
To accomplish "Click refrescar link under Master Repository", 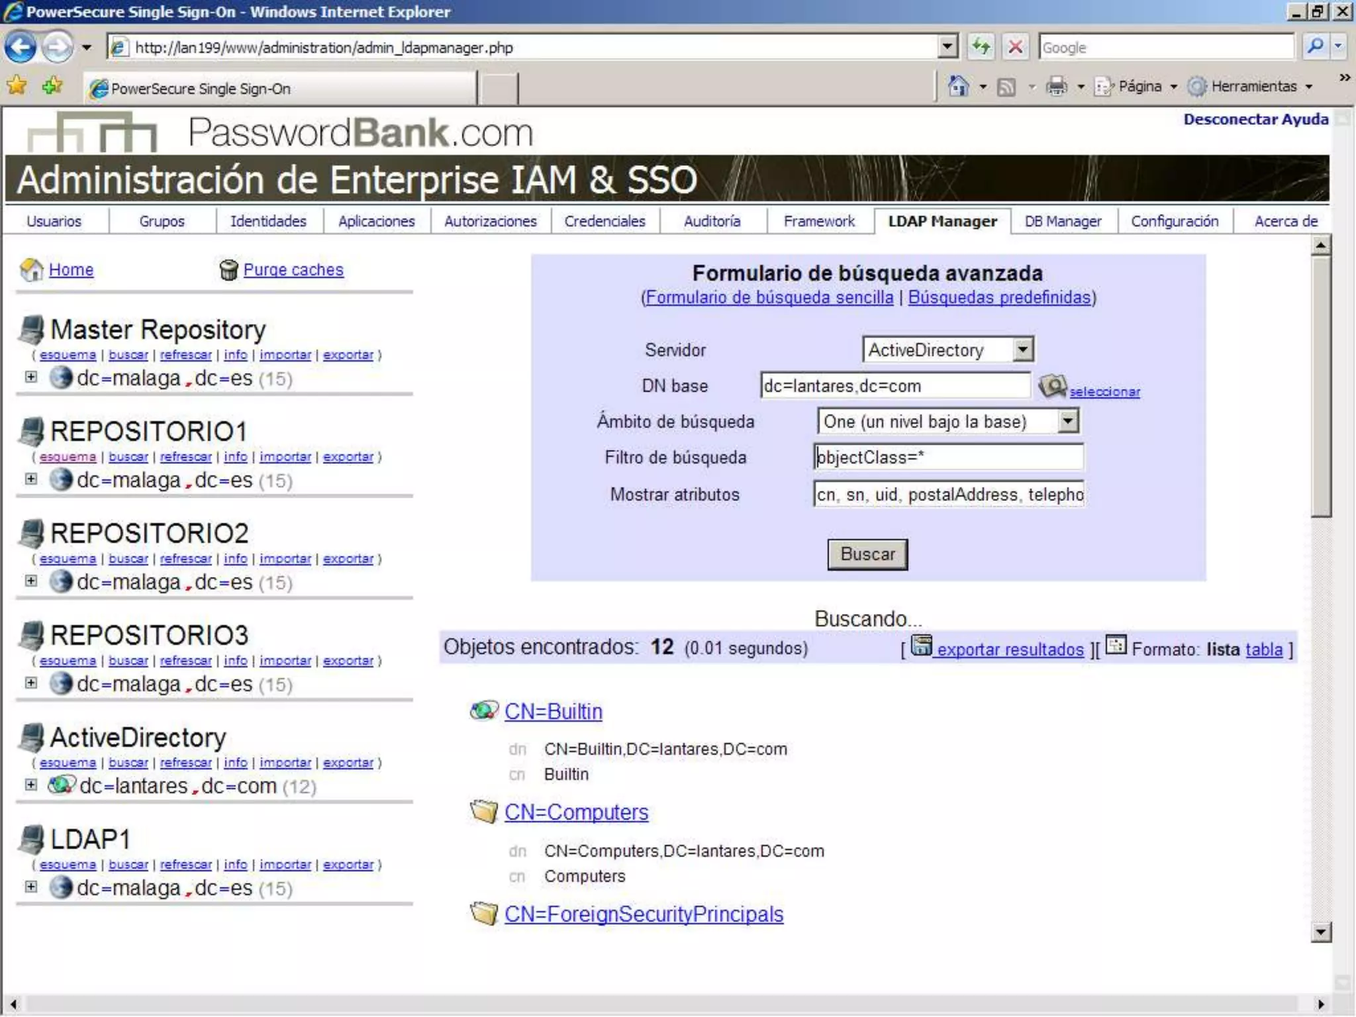I will (x=186, y=355).
